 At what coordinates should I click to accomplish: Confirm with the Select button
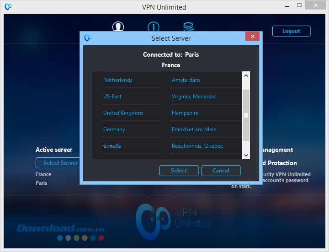click(179, 171)
